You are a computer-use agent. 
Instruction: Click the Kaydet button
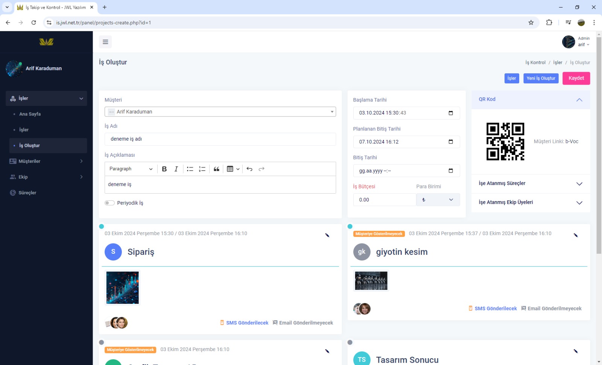(x=576, y=78)
